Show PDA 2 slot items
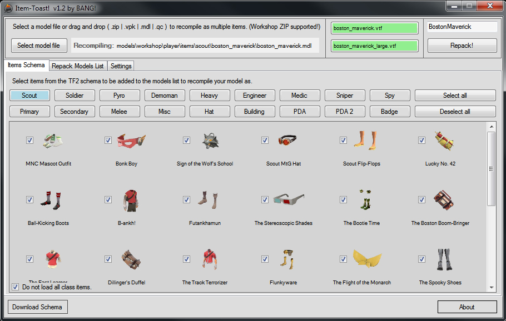 pyautogui.click(x=345, y=112)
